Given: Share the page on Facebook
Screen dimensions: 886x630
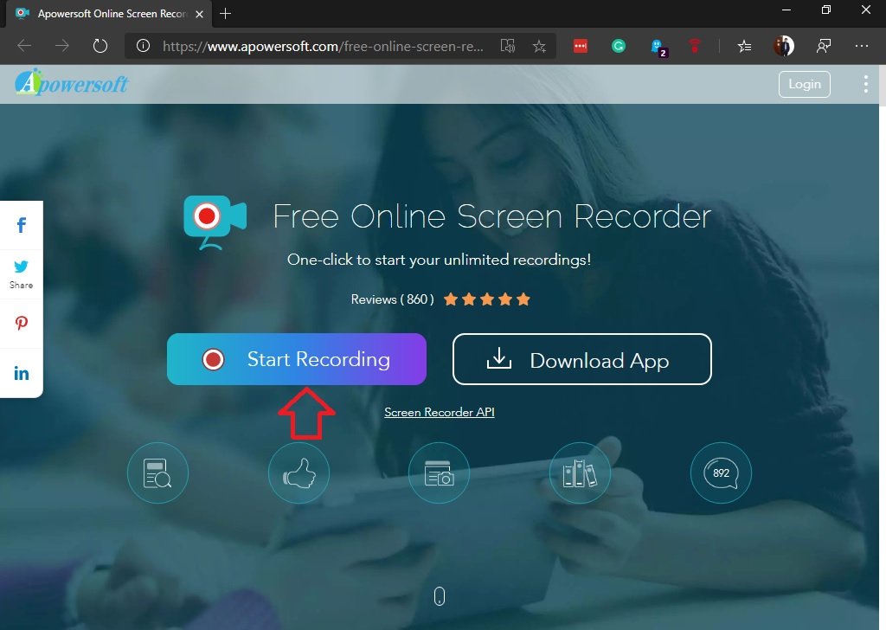Looking at the screenshot, I should click(22, 226).
